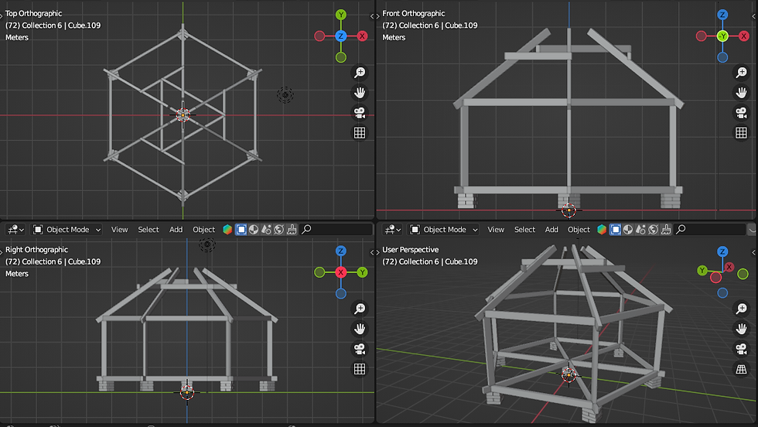Viewport: 758px width, 427px height.
Task: Click the red X axis in Front Orthographic gizmo
Action: point(743,36)
